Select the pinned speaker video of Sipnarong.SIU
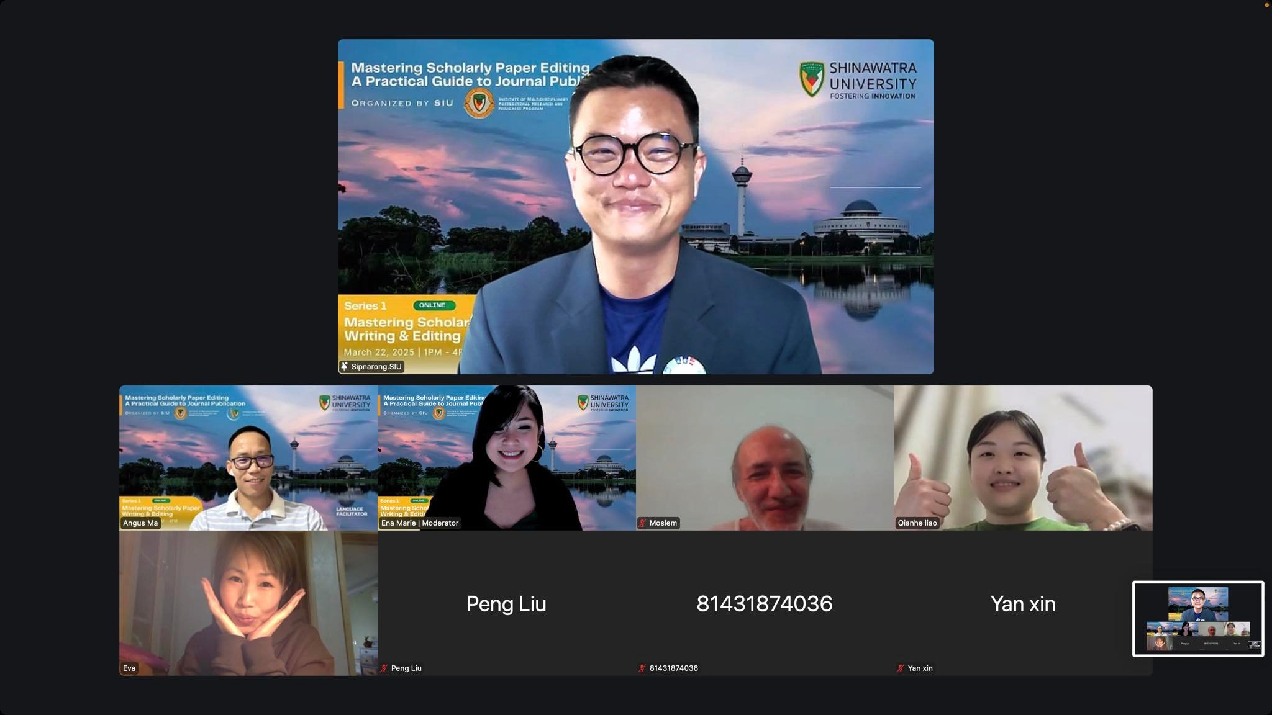The width and height of the screenshot is (1272, 715). 636,207
